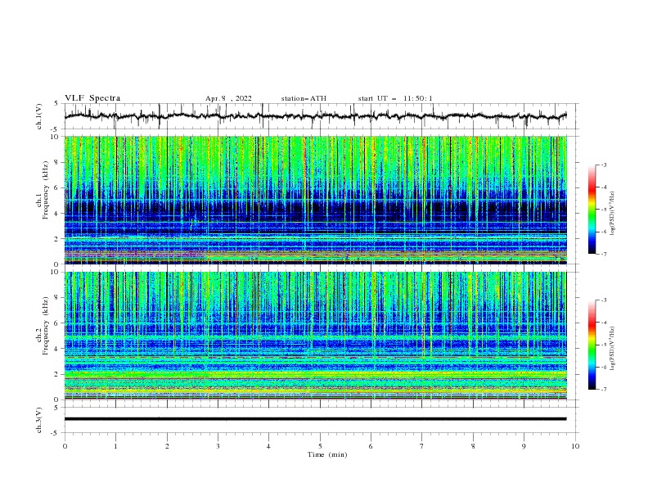The width and height of the screenshot is (648, 501).
Task: Click inside the ch.2 spectrogram panel
Action: tap(316, 336)
